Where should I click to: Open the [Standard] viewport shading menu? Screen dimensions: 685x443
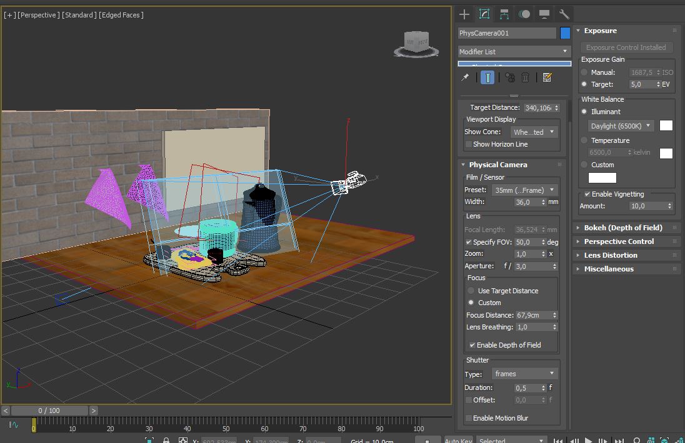tap(79, 15)
